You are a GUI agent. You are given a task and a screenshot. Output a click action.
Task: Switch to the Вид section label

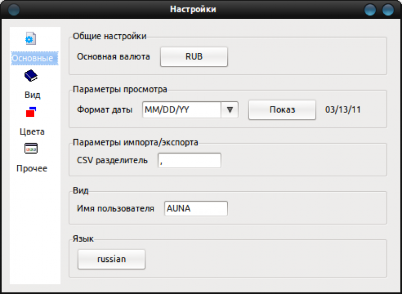pyautogui.click(x=32, y=95)
